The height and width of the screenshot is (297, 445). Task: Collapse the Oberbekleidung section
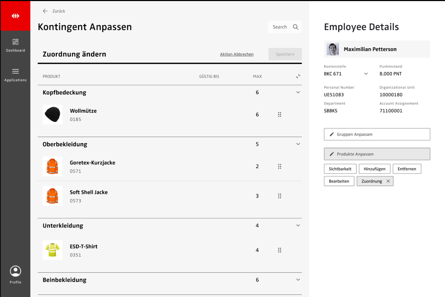pyautogui.click(x=298, y=144)
